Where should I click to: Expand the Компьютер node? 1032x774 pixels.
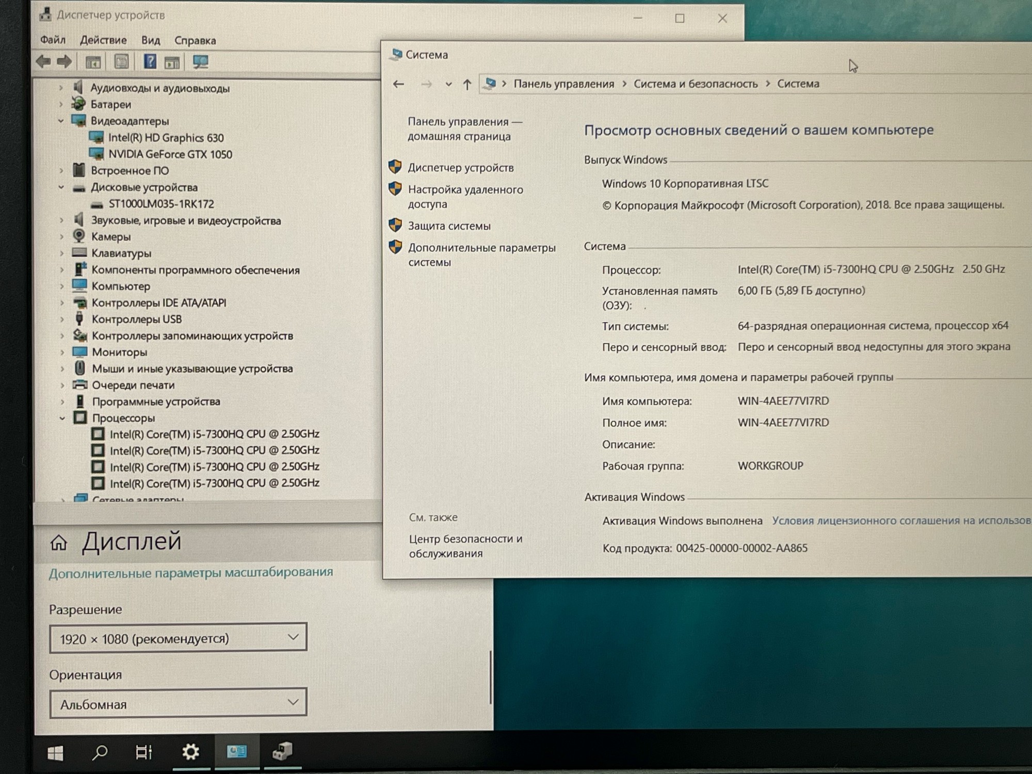(62, 286)
